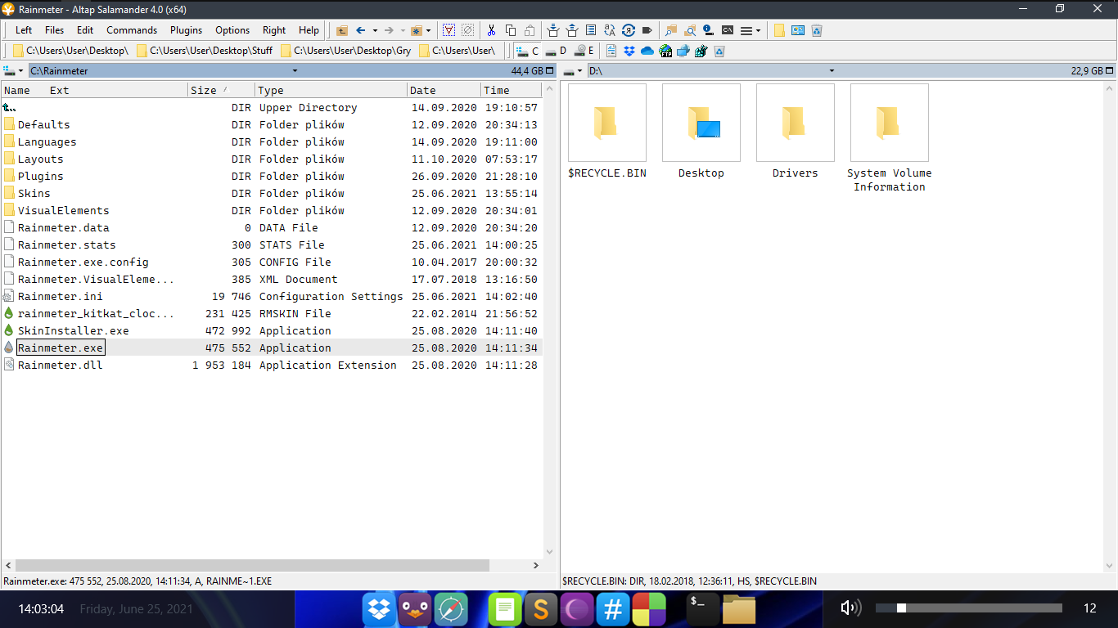Click the Change Case icon
Viewport: 1118px width, 628px height.
pyautogui.click(x=610, y=30)
